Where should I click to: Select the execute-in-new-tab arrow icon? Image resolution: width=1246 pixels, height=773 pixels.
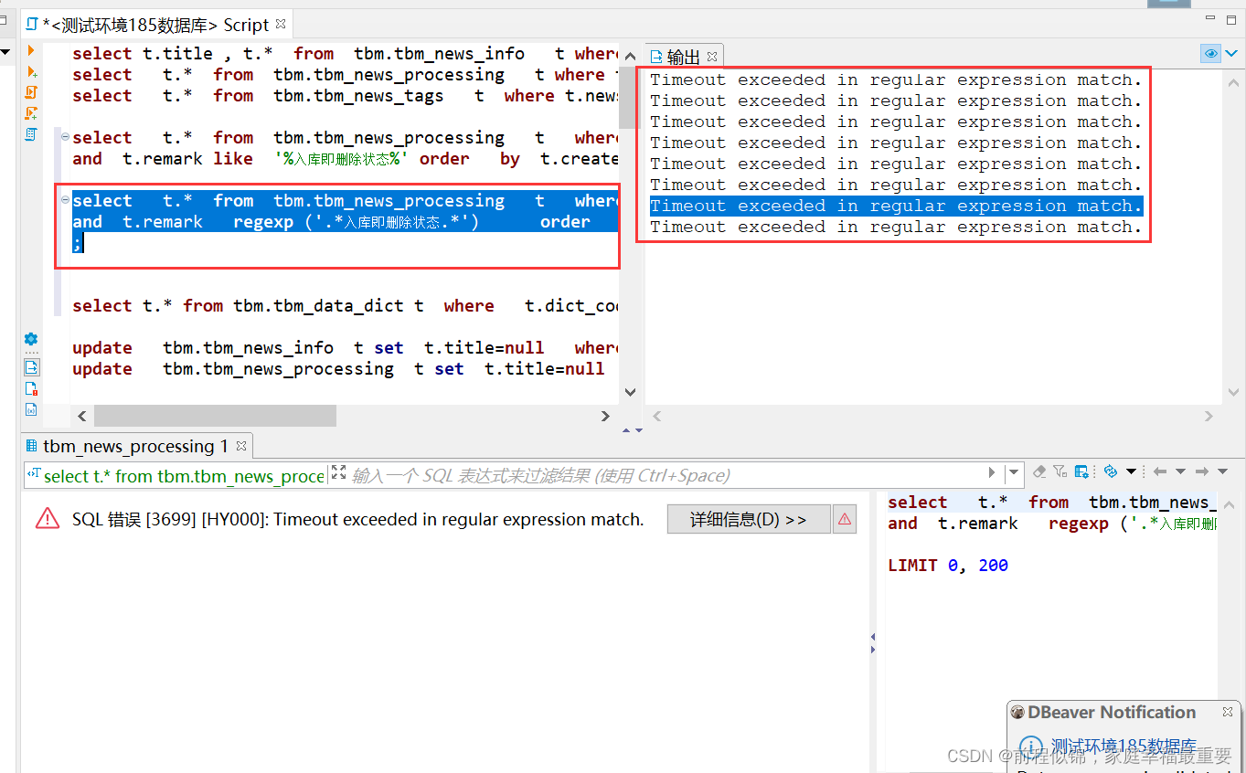coord(31,72)
